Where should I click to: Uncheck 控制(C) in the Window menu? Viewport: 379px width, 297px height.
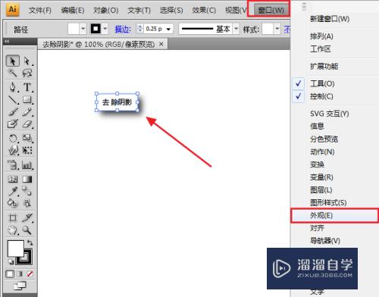pyautogui.click(x=321, y=96)
